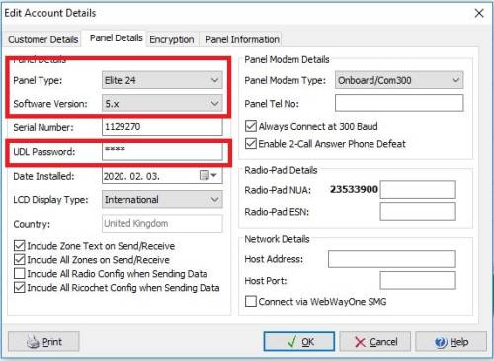Screen dimensions: 494x361
Task: Open the Software Version dropdown
Action: [162, 104]
